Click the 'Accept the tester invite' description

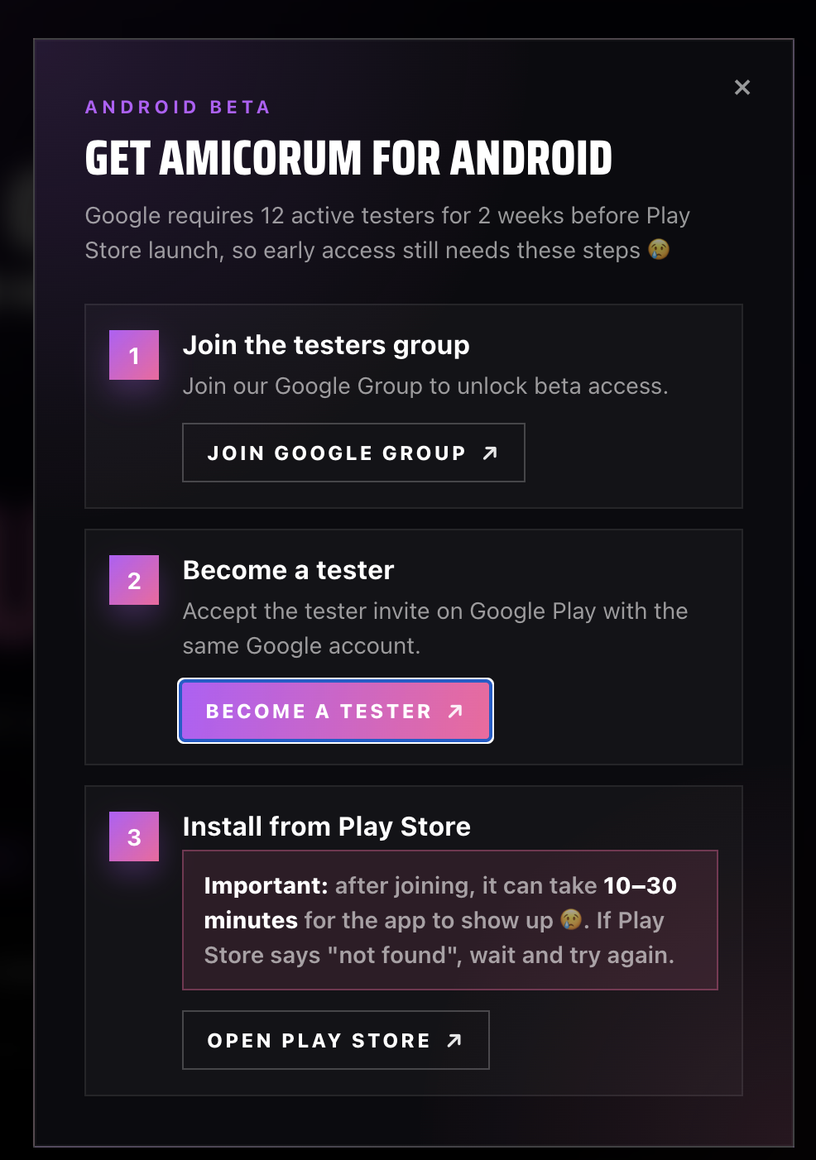point(435,628)
